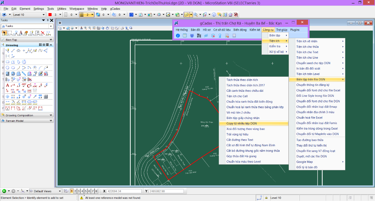The image size is (375, 201).
Task: Open the Utilities menu
Action: 62,9
